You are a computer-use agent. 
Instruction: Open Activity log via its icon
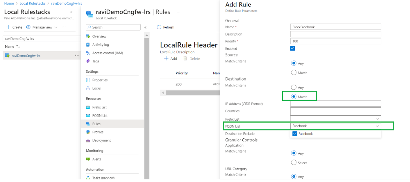tap(88, 45)
